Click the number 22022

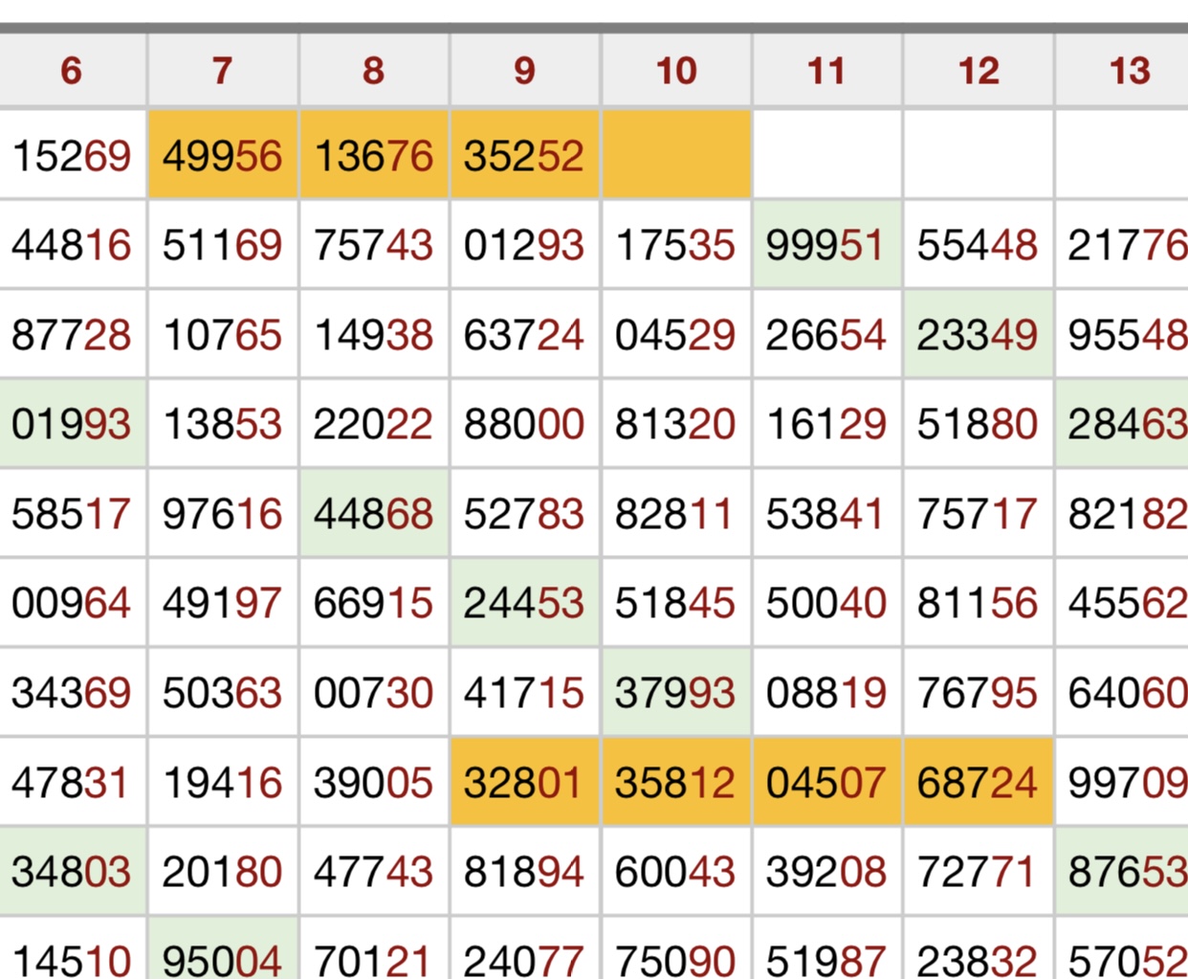point(373,424)
